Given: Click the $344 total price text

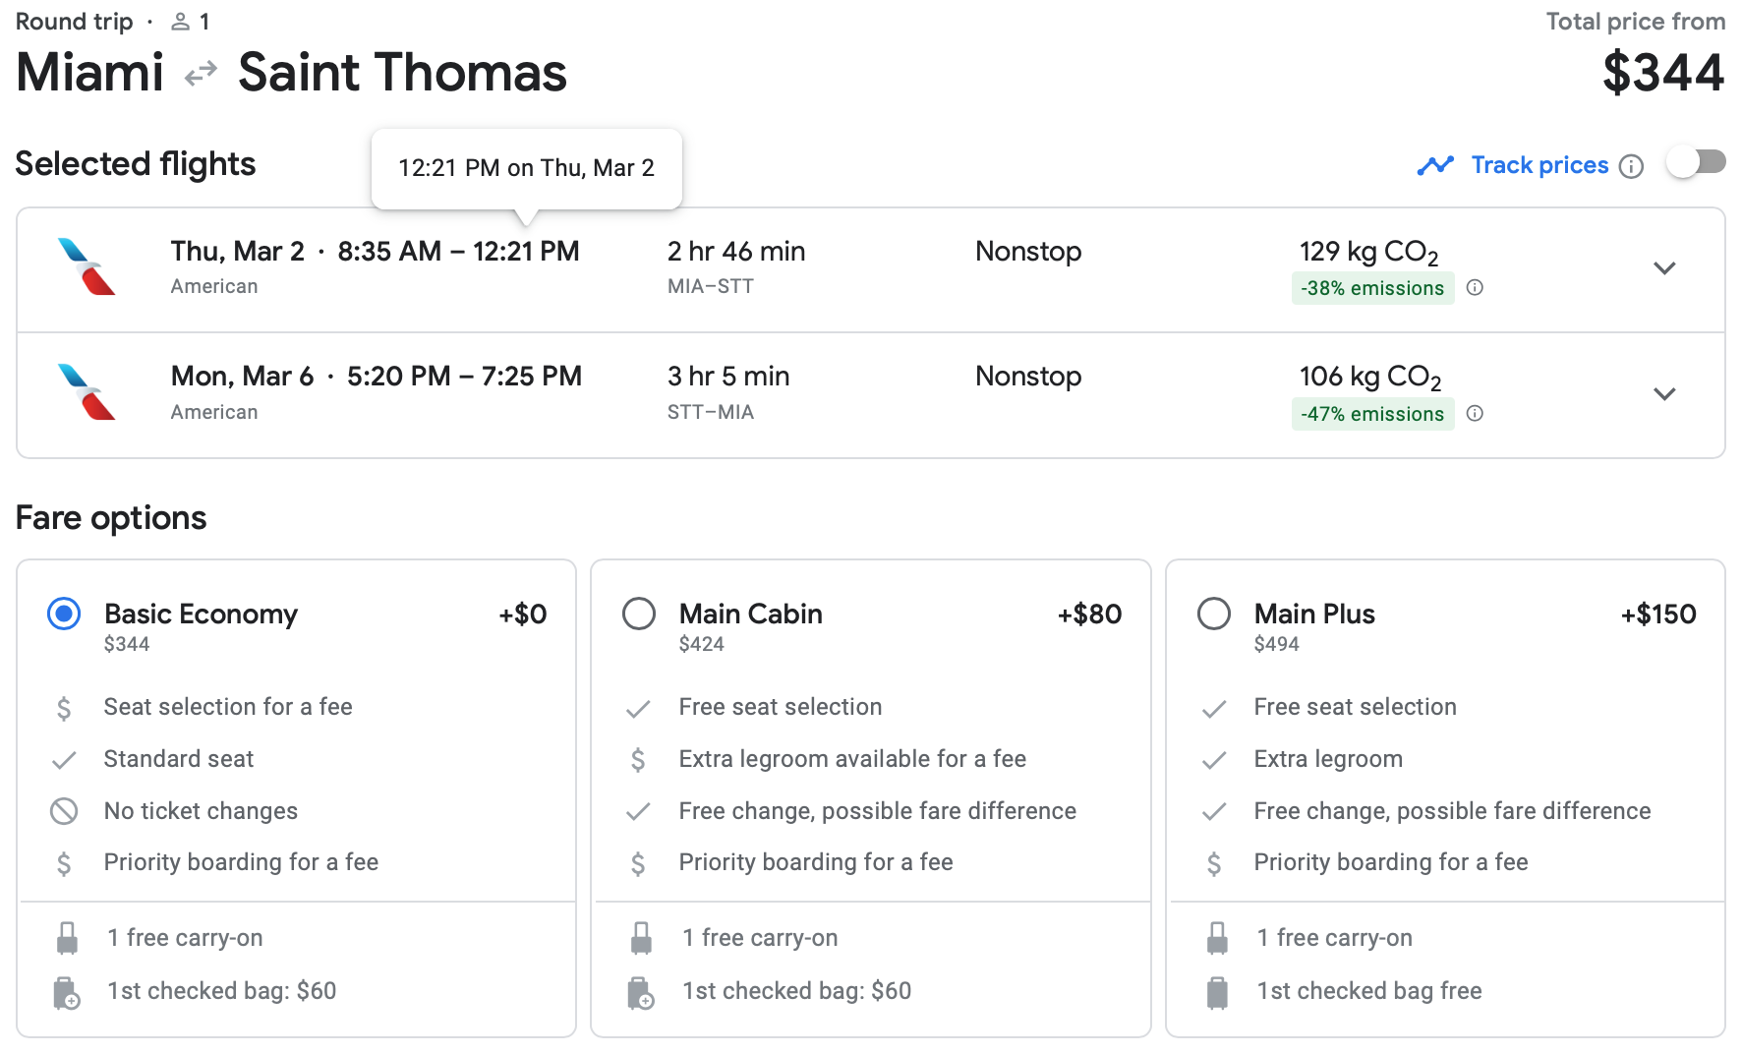Looking at the screenshot, I should pos(1665,70).
